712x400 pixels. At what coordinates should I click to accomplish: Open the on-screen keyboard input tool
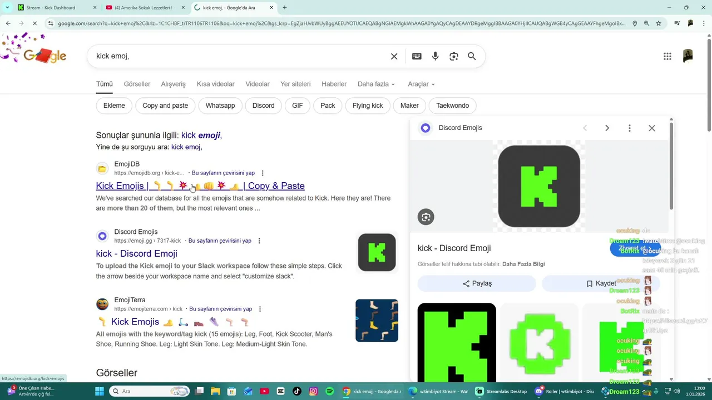point(417,56)
